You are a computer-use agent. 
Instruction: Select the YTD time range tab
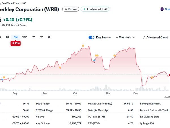pyautogui.click(x=25, y=37)
